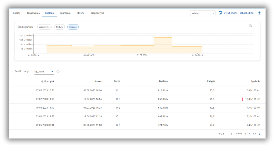Select the urządzenie data source chip
Viewport: 274px width, 145px height.
[44, 27]
